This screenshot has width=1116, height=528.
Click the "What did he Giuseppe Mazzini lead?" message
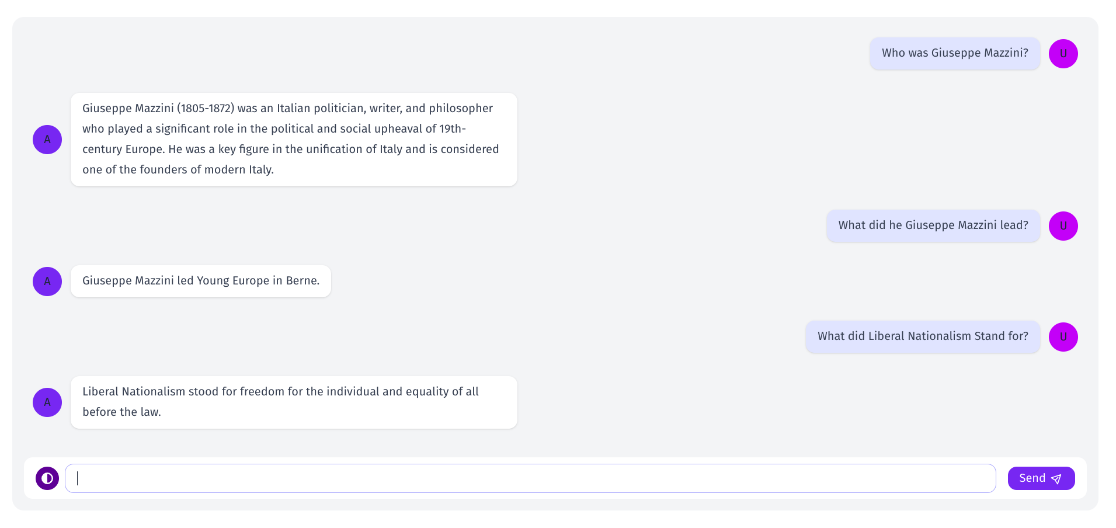point(933,225)
